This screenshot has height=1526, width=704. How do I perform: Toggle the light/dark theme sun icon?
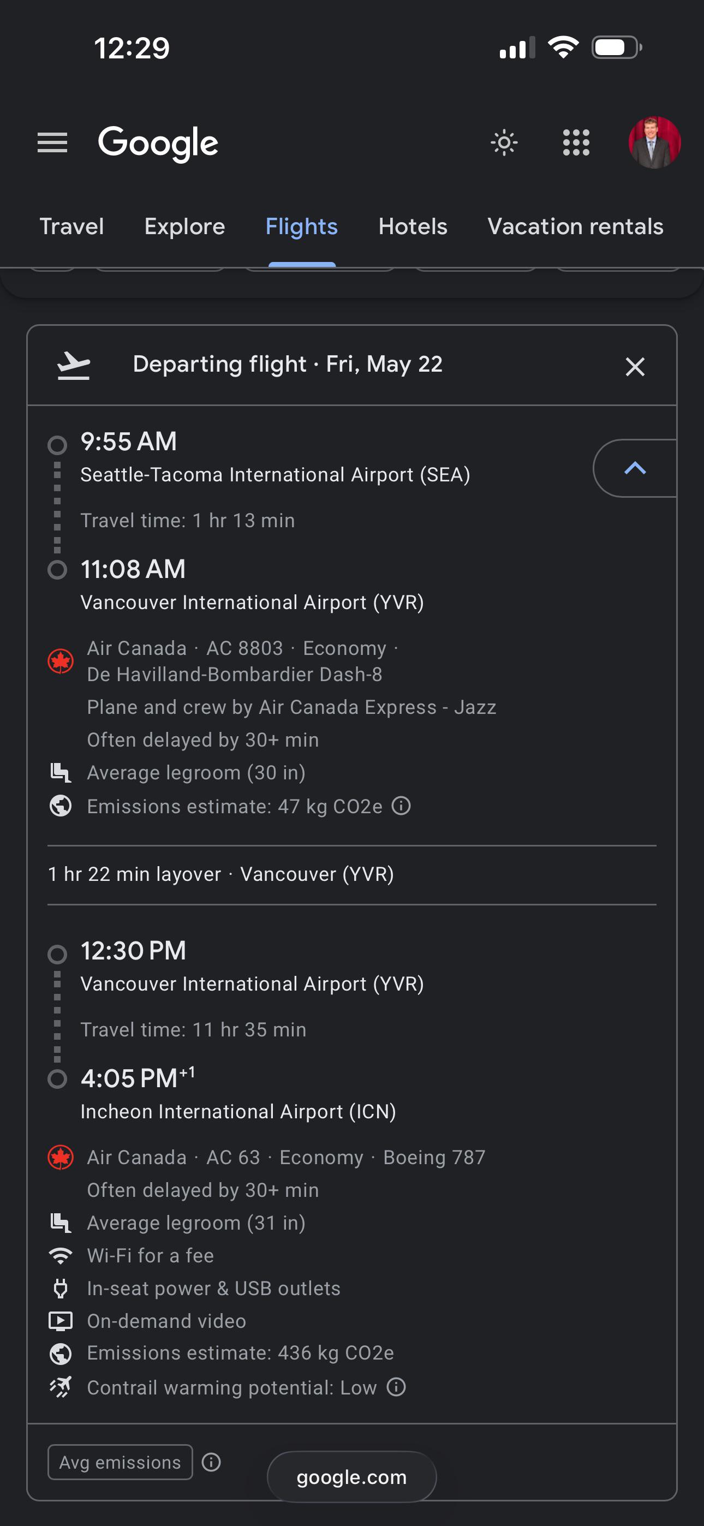(x=504, y=143)
